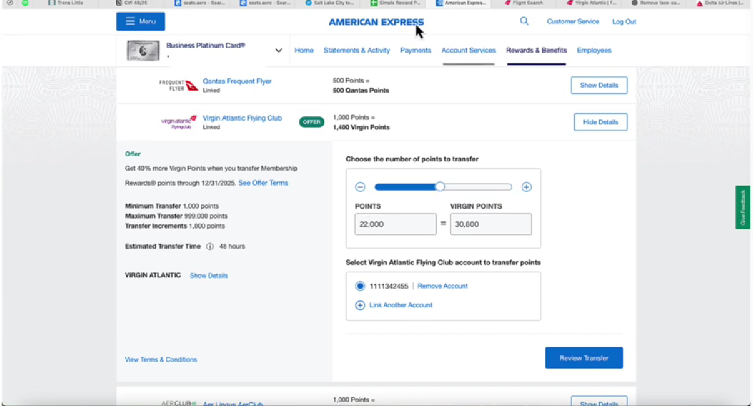The image size is (753, 406).
Task: Click Link Another Account link
Action: pyautogui.click(x=401, y=305)
